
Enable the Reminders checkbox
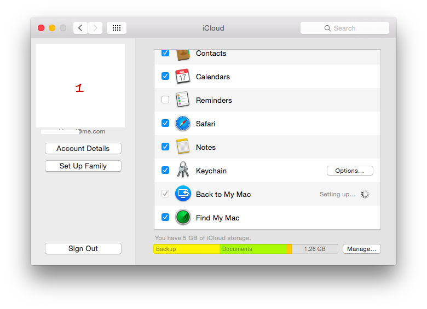tap(165, 100)
